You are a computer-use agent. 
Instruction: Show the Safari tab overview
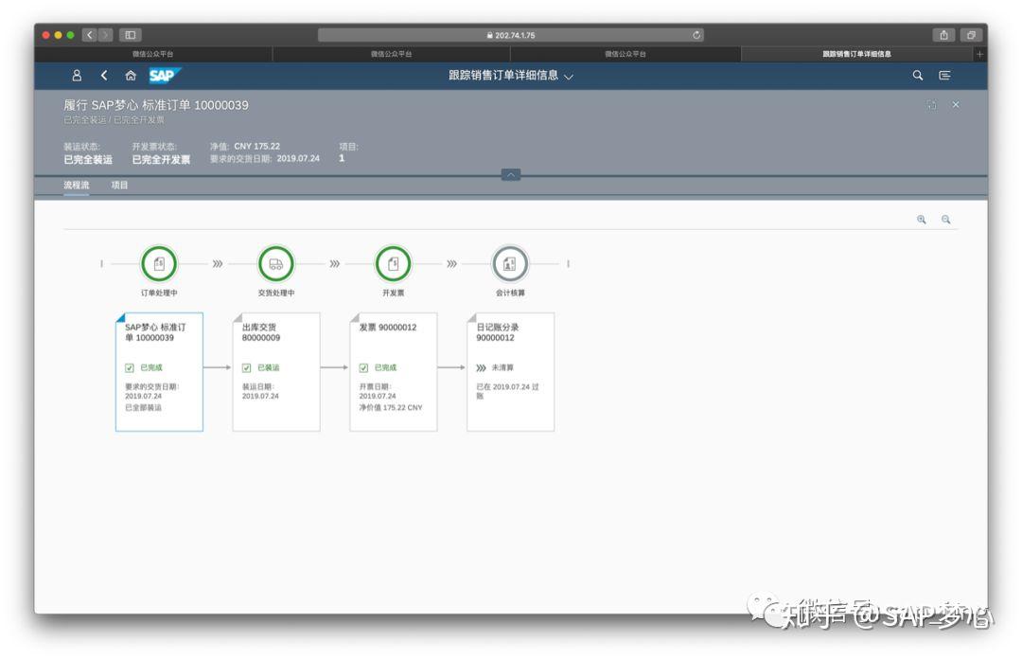971,35
